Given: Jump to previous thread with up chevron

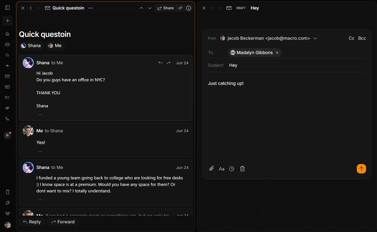Looking at the screenshot, I should tap(141, 8).
